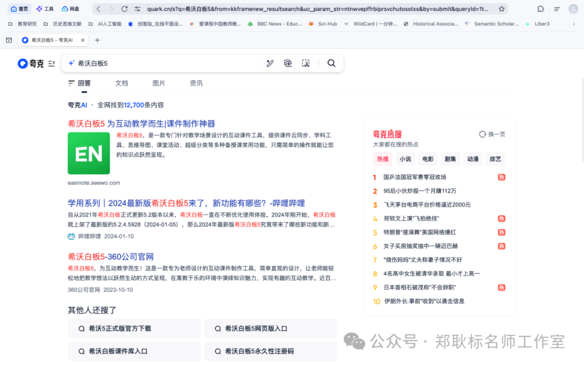The height and width of the screenshot is (365, 584).
Task: Toggle the tab sidebar panel icon
Action: tap(9, 40)
